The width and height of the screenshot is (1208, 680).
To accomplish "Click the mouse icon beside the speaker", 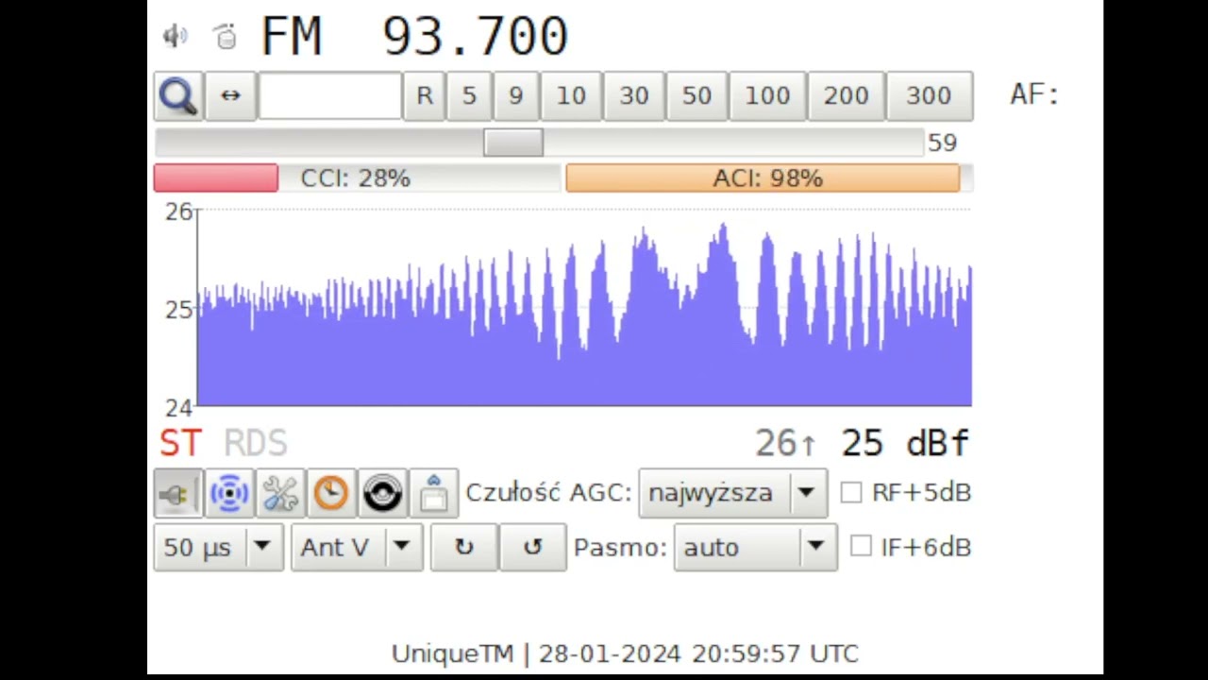I will 225,37.
